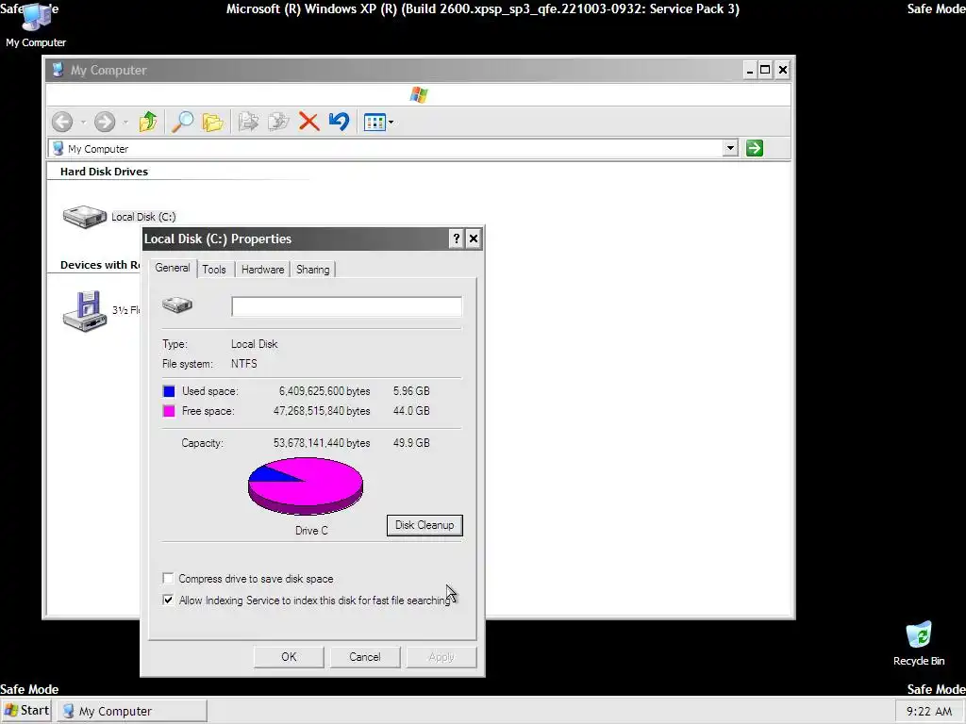Launch Disk Cleanup
This screenshot has height=724, width=966.
pyautogui.click(x=425, y=525)
